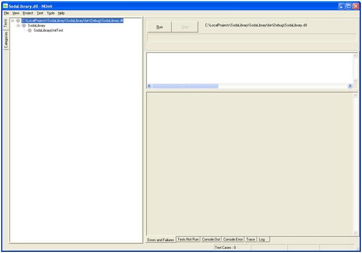This screenshot has width=362, height=253.
Task: Click up arrow of stack trace scrollbar
Action: (355, 95)
